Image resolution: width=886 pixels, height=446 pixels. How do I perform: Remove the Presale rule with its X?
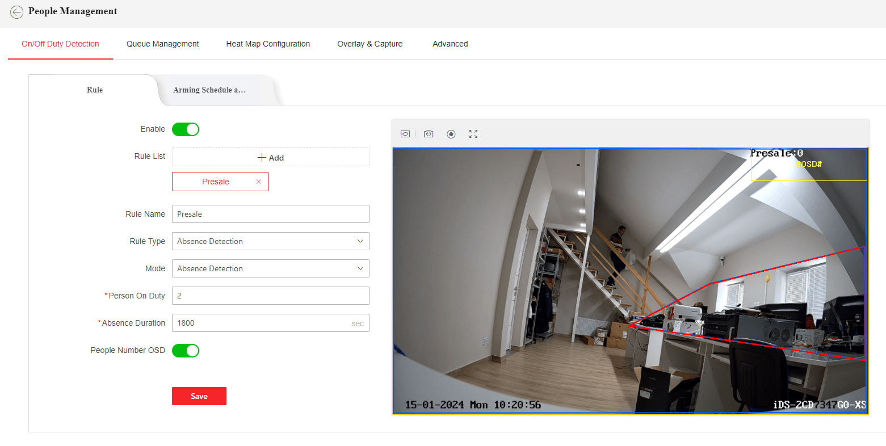point(259,182)
